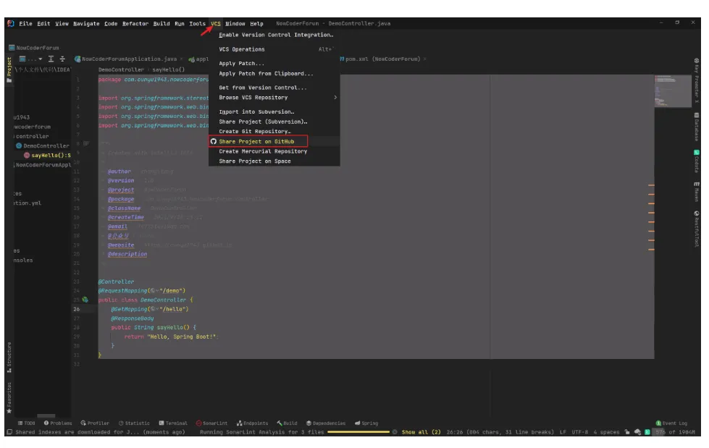Image resolution: width=709 pixels, height=448 pixels.
Task: Open the Refactor menu
Action: (135, 23)
